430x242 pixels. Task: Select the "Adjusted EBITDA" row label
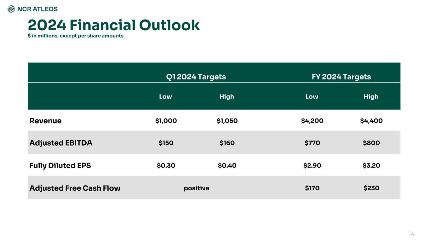pos(61,143)
